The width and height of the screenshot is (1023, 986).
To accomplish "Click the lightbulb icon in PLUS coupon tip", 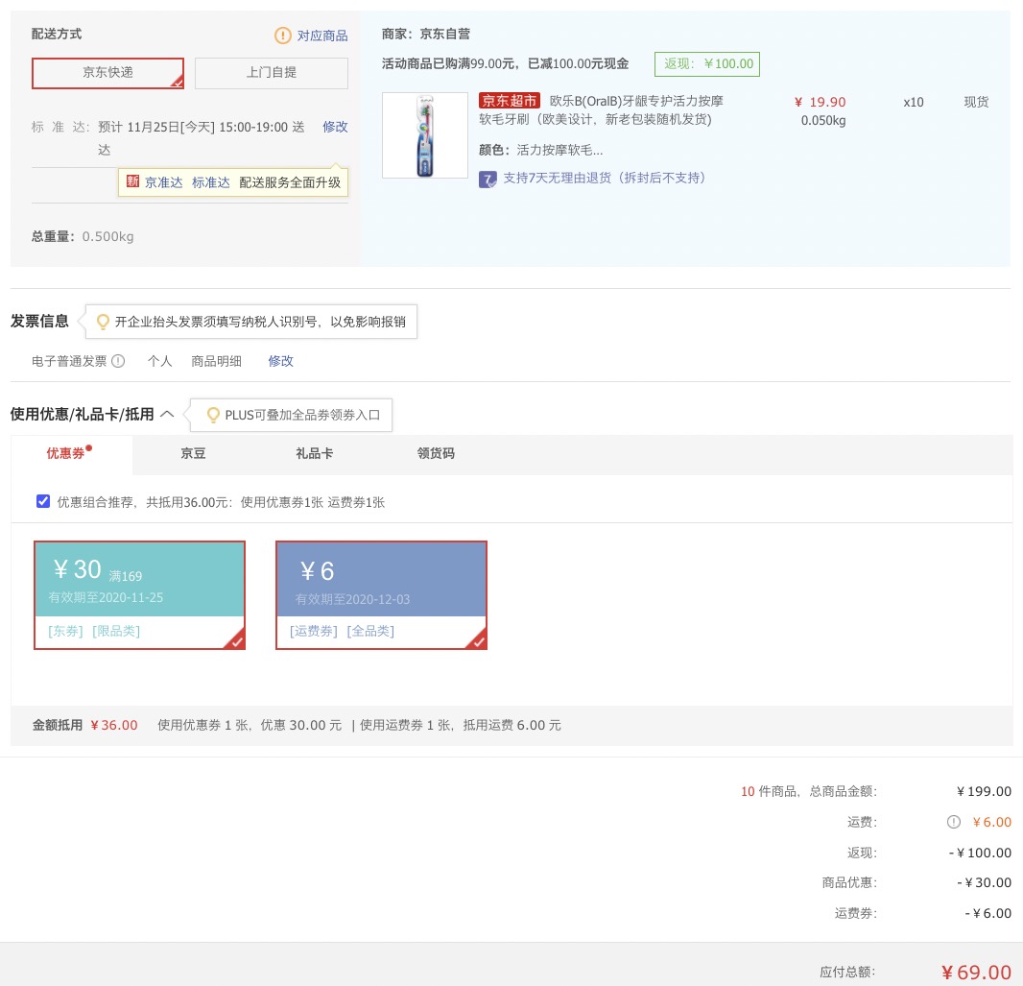I will pyautogui.click(x=213, y=415).
